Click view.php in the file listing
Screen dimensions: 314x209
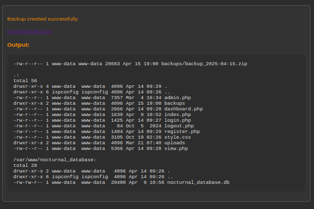point(176,148)
